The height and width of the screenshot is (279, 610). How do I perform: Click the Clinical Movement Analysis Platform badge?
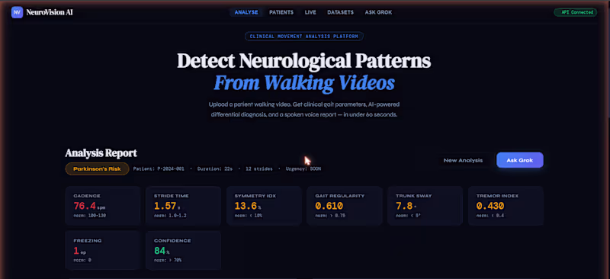coord(304,36)
